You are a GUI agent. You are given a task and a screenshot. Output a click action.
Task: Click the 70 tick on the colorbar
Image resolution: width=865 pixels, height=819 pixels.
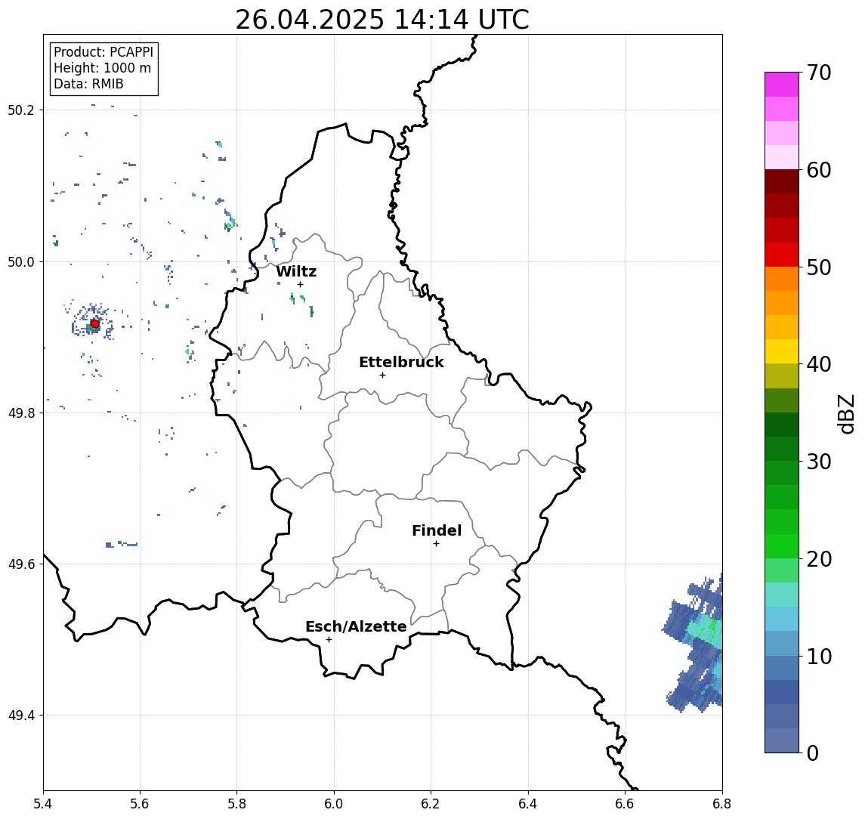(819, 73)
